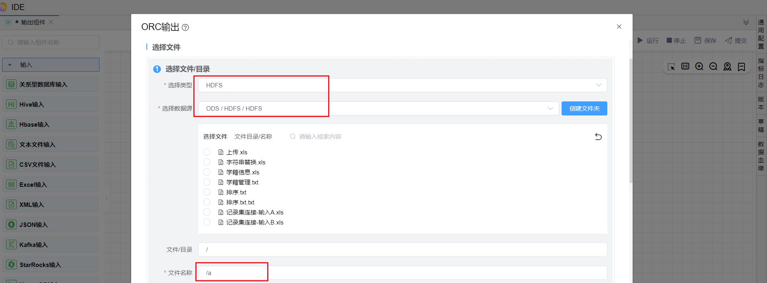
Task: Select the 上传.xls radio button
Action: tap(207, 152)
